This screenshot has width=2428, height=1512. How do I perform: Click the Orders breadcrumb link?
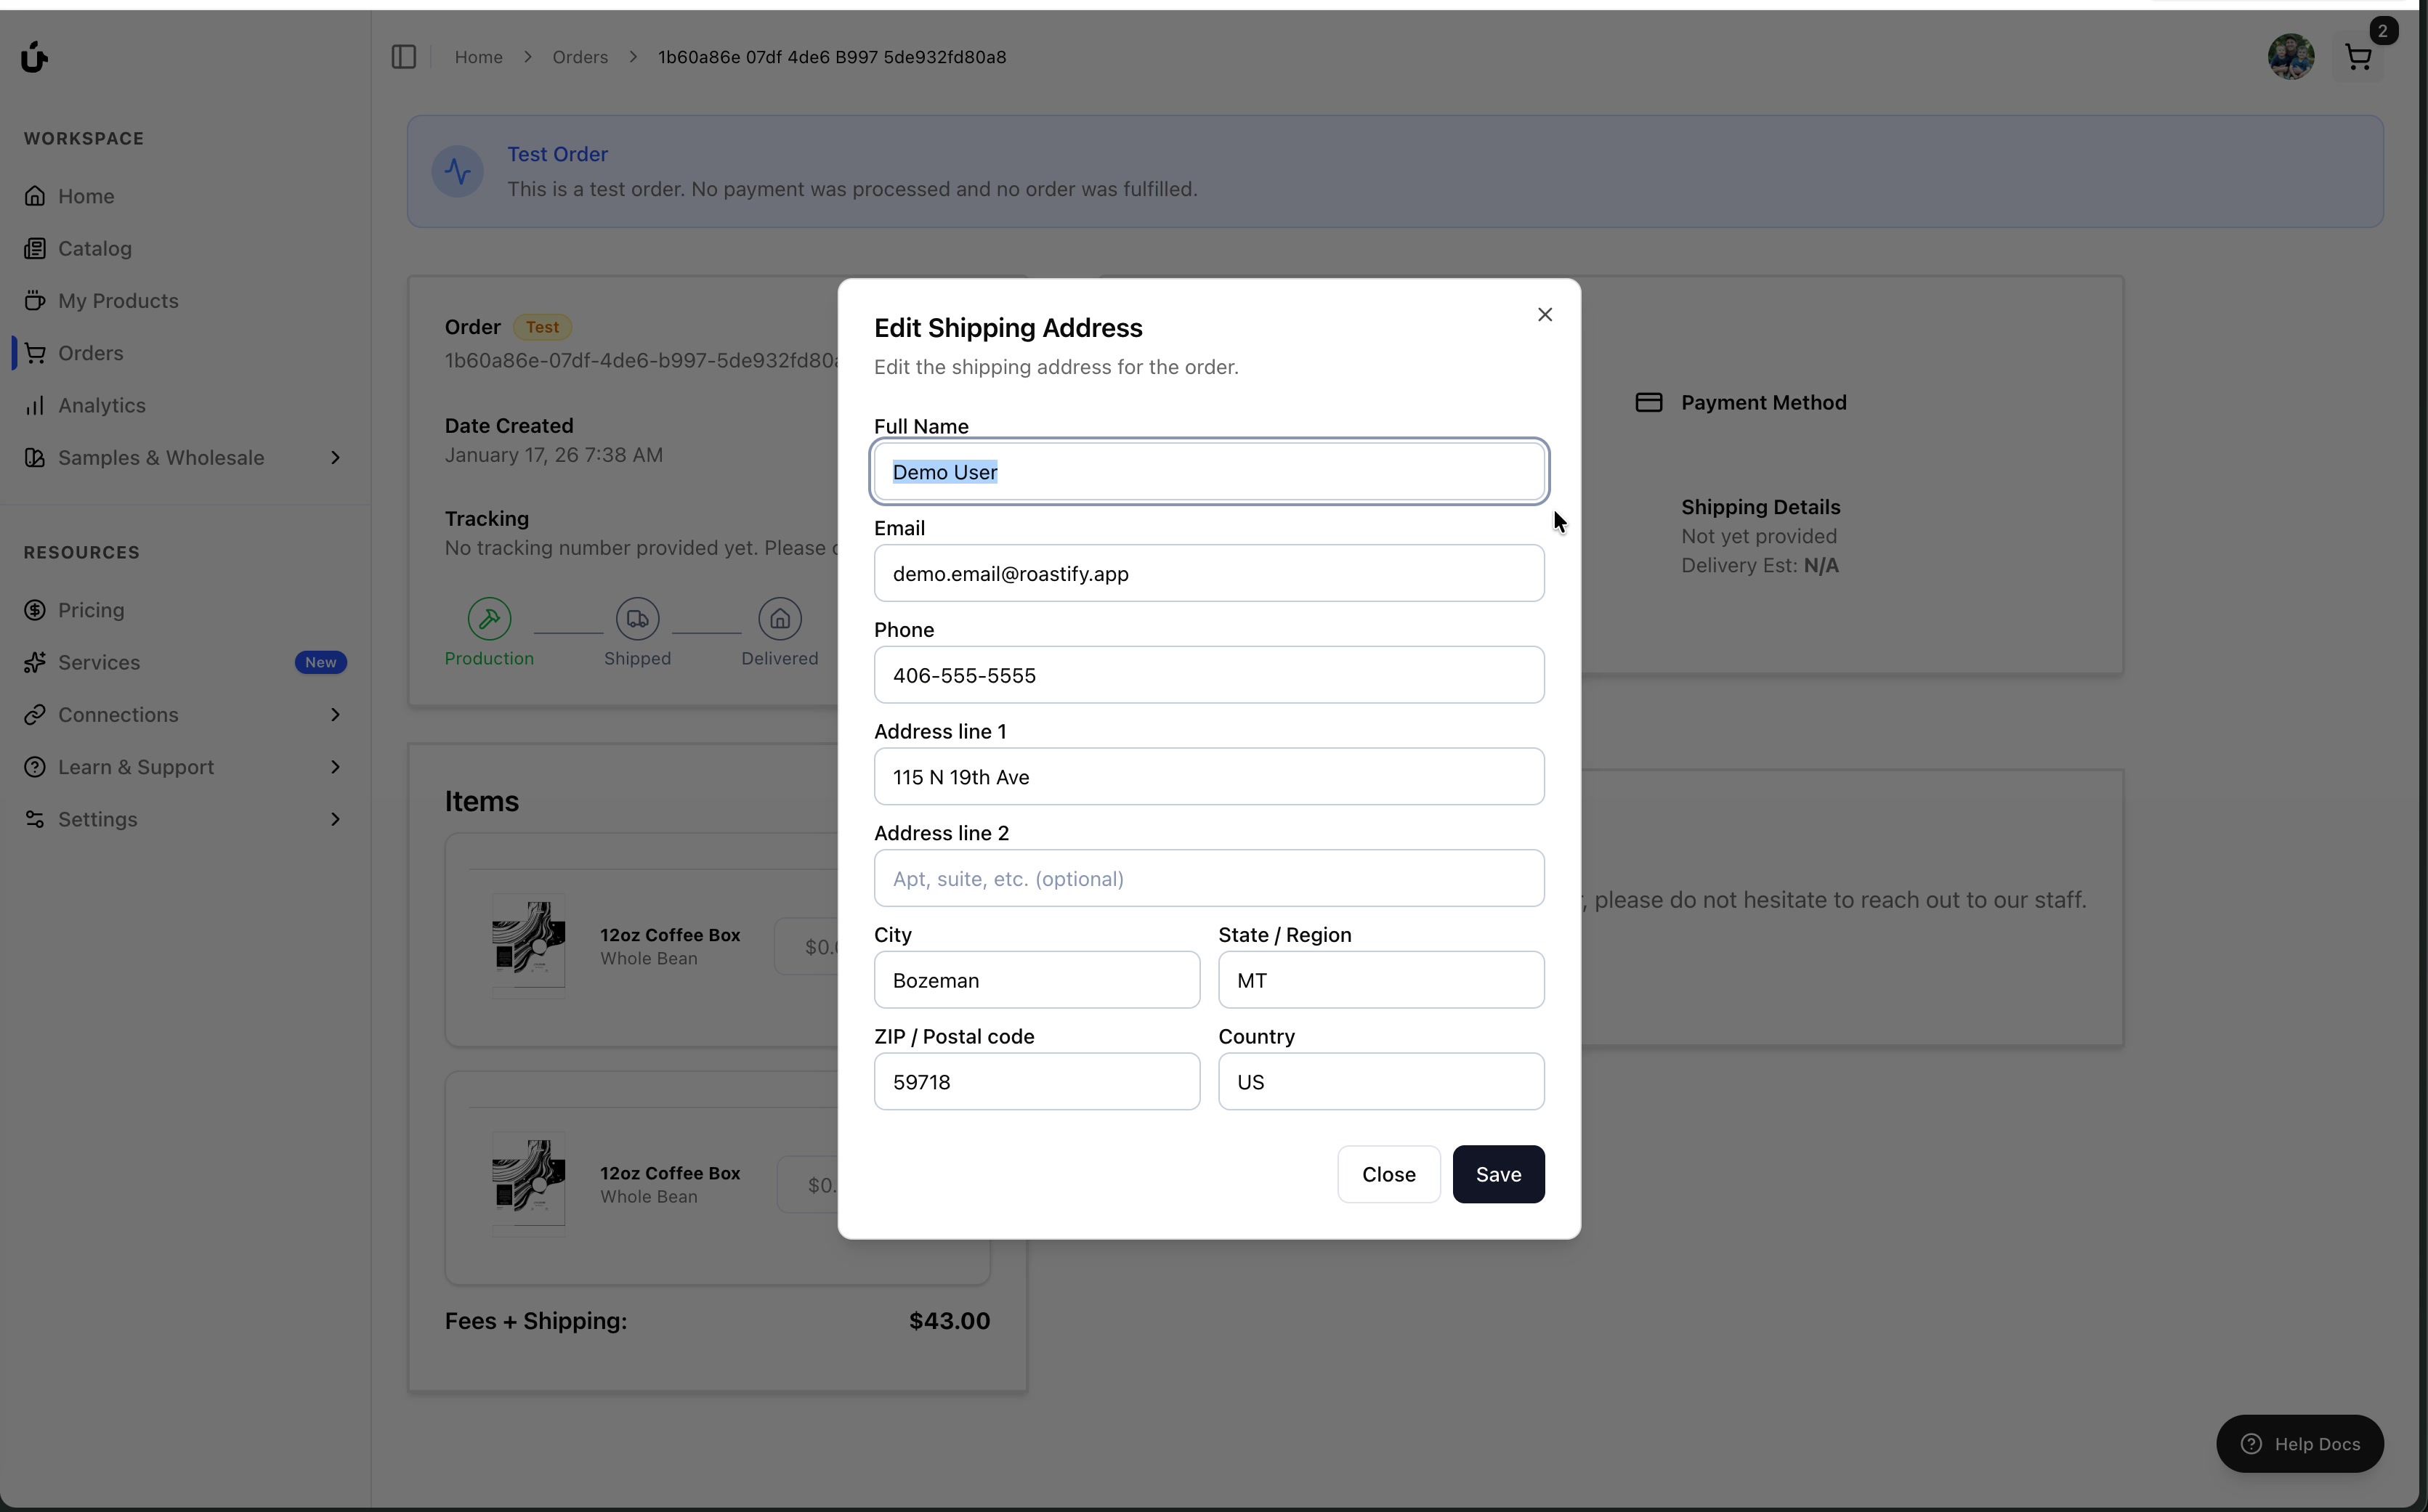pyautogui.click(x=579, y=57)
